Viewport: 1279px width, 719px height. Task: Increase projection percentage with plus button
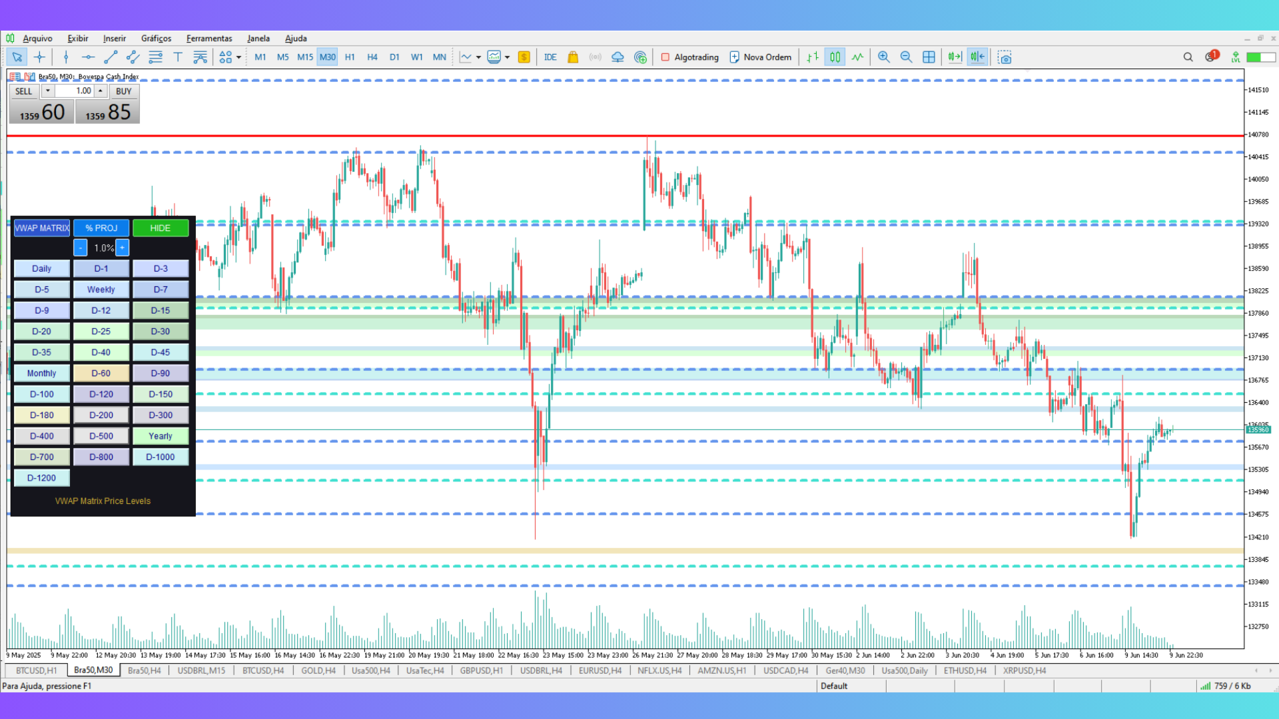coord(122,248)
